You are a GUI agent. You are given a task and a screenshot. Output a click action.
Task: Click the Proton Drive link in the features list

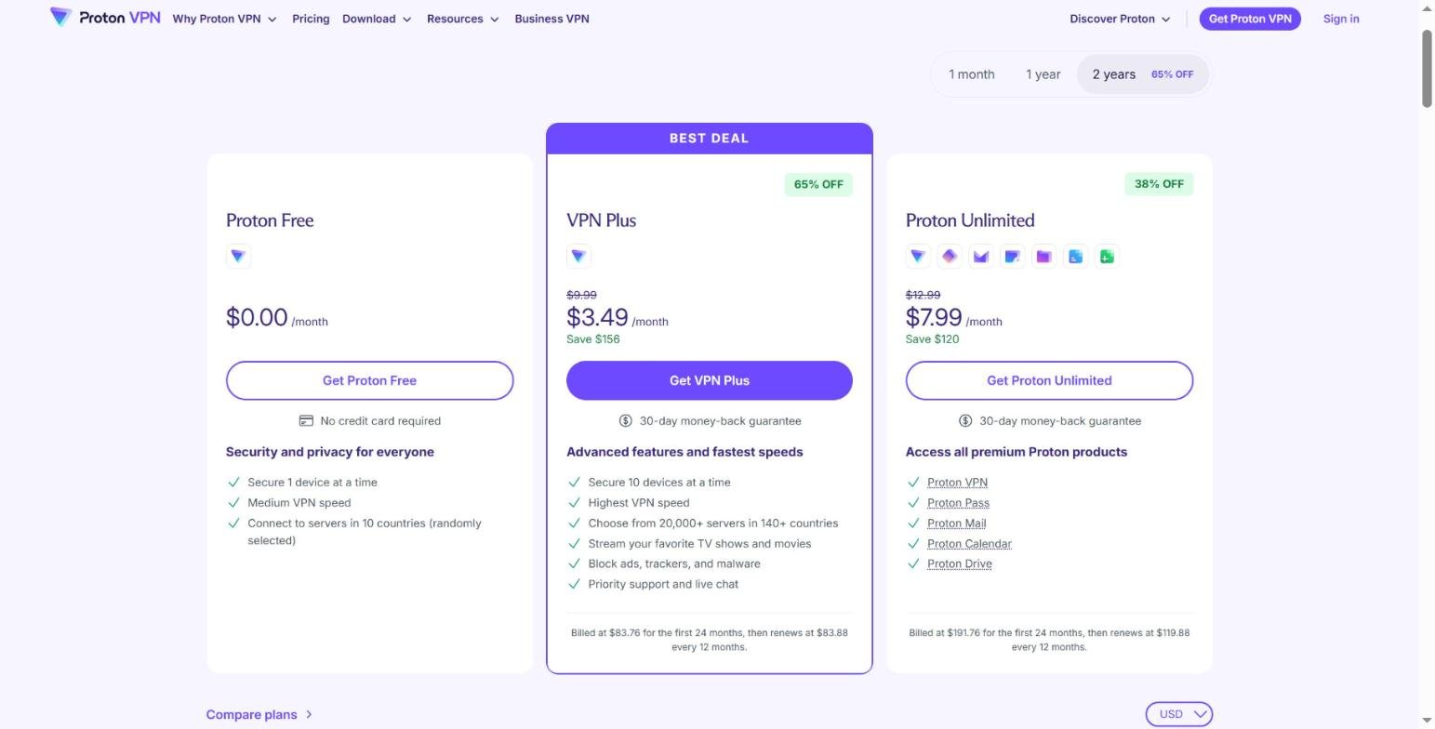[x=960, y=564]
